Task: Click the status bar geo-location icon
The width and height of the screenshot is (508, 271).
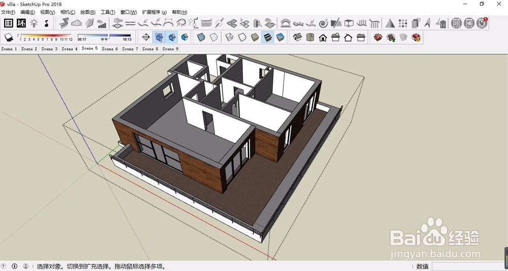Action: (x=4, y=266)
